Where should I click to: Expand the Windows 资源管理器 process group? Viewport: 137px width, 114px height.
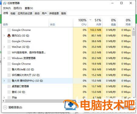[4, 58]
